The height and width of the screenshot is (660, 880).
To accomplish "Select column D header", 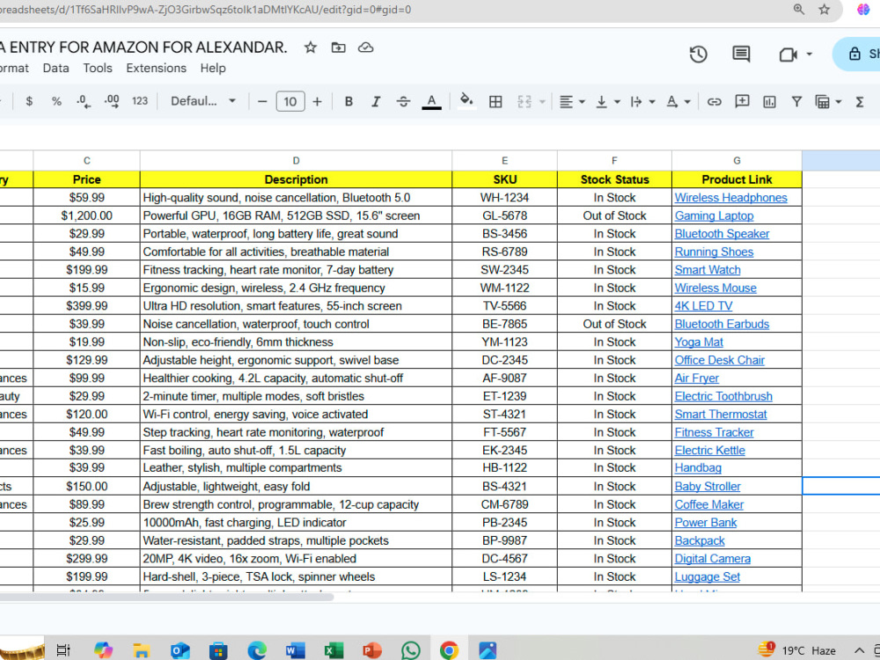I will click(296, 160).
